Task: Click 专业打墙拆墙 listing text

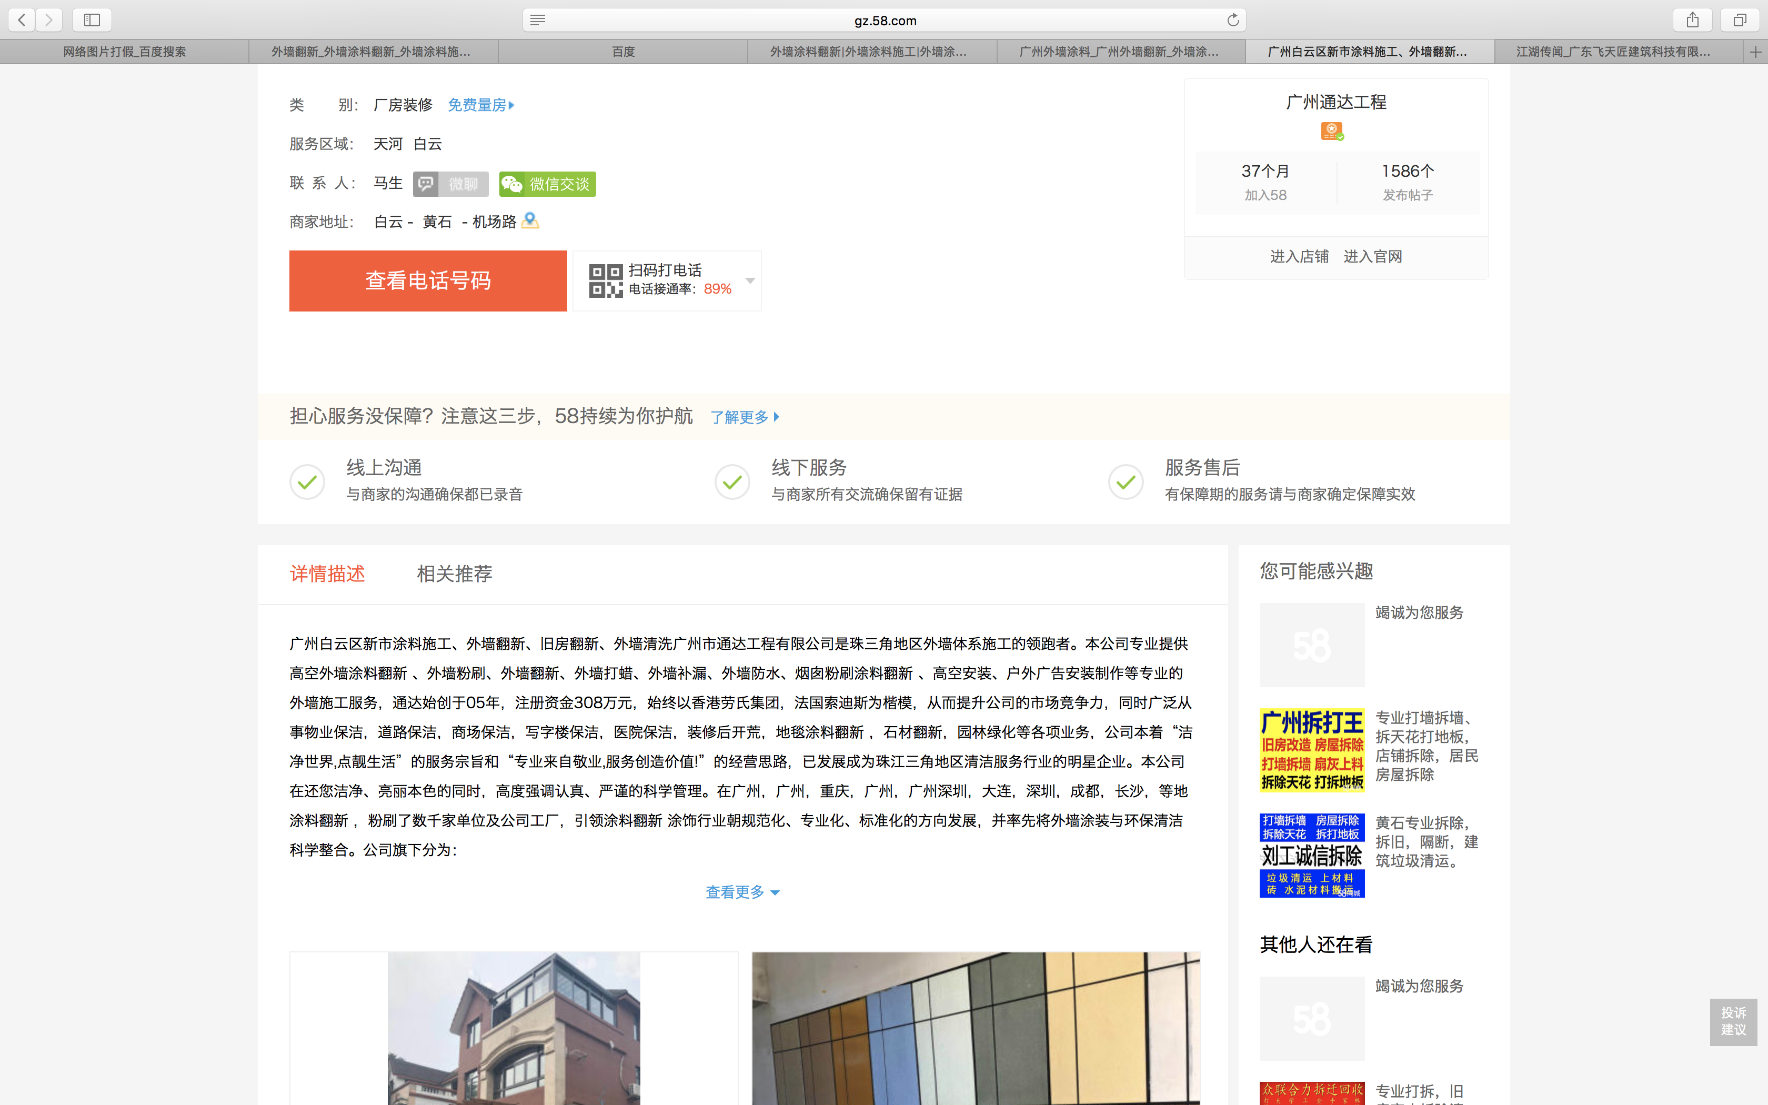Action: coord(1427,746)
